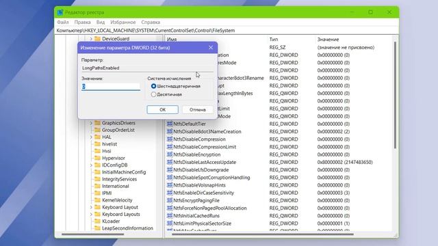438x246 pixels.
Task: Click the HAL folder icon
Action: [97, 137]
